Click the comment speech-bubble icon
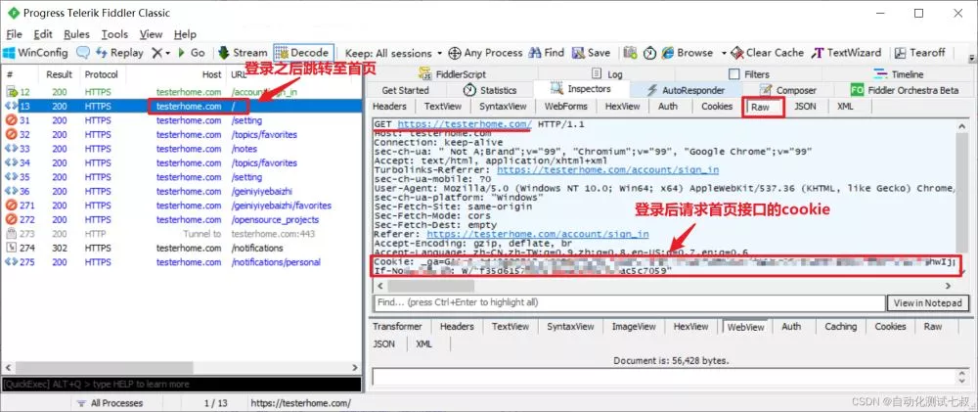 tap(83, 53)
